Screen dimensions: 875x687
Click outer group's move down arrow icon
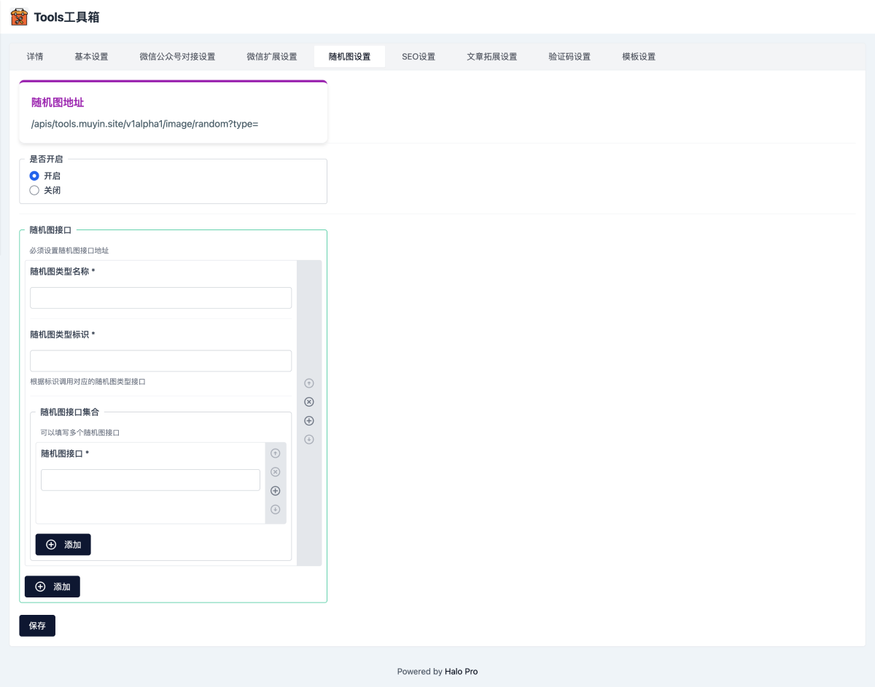(309, 439)
